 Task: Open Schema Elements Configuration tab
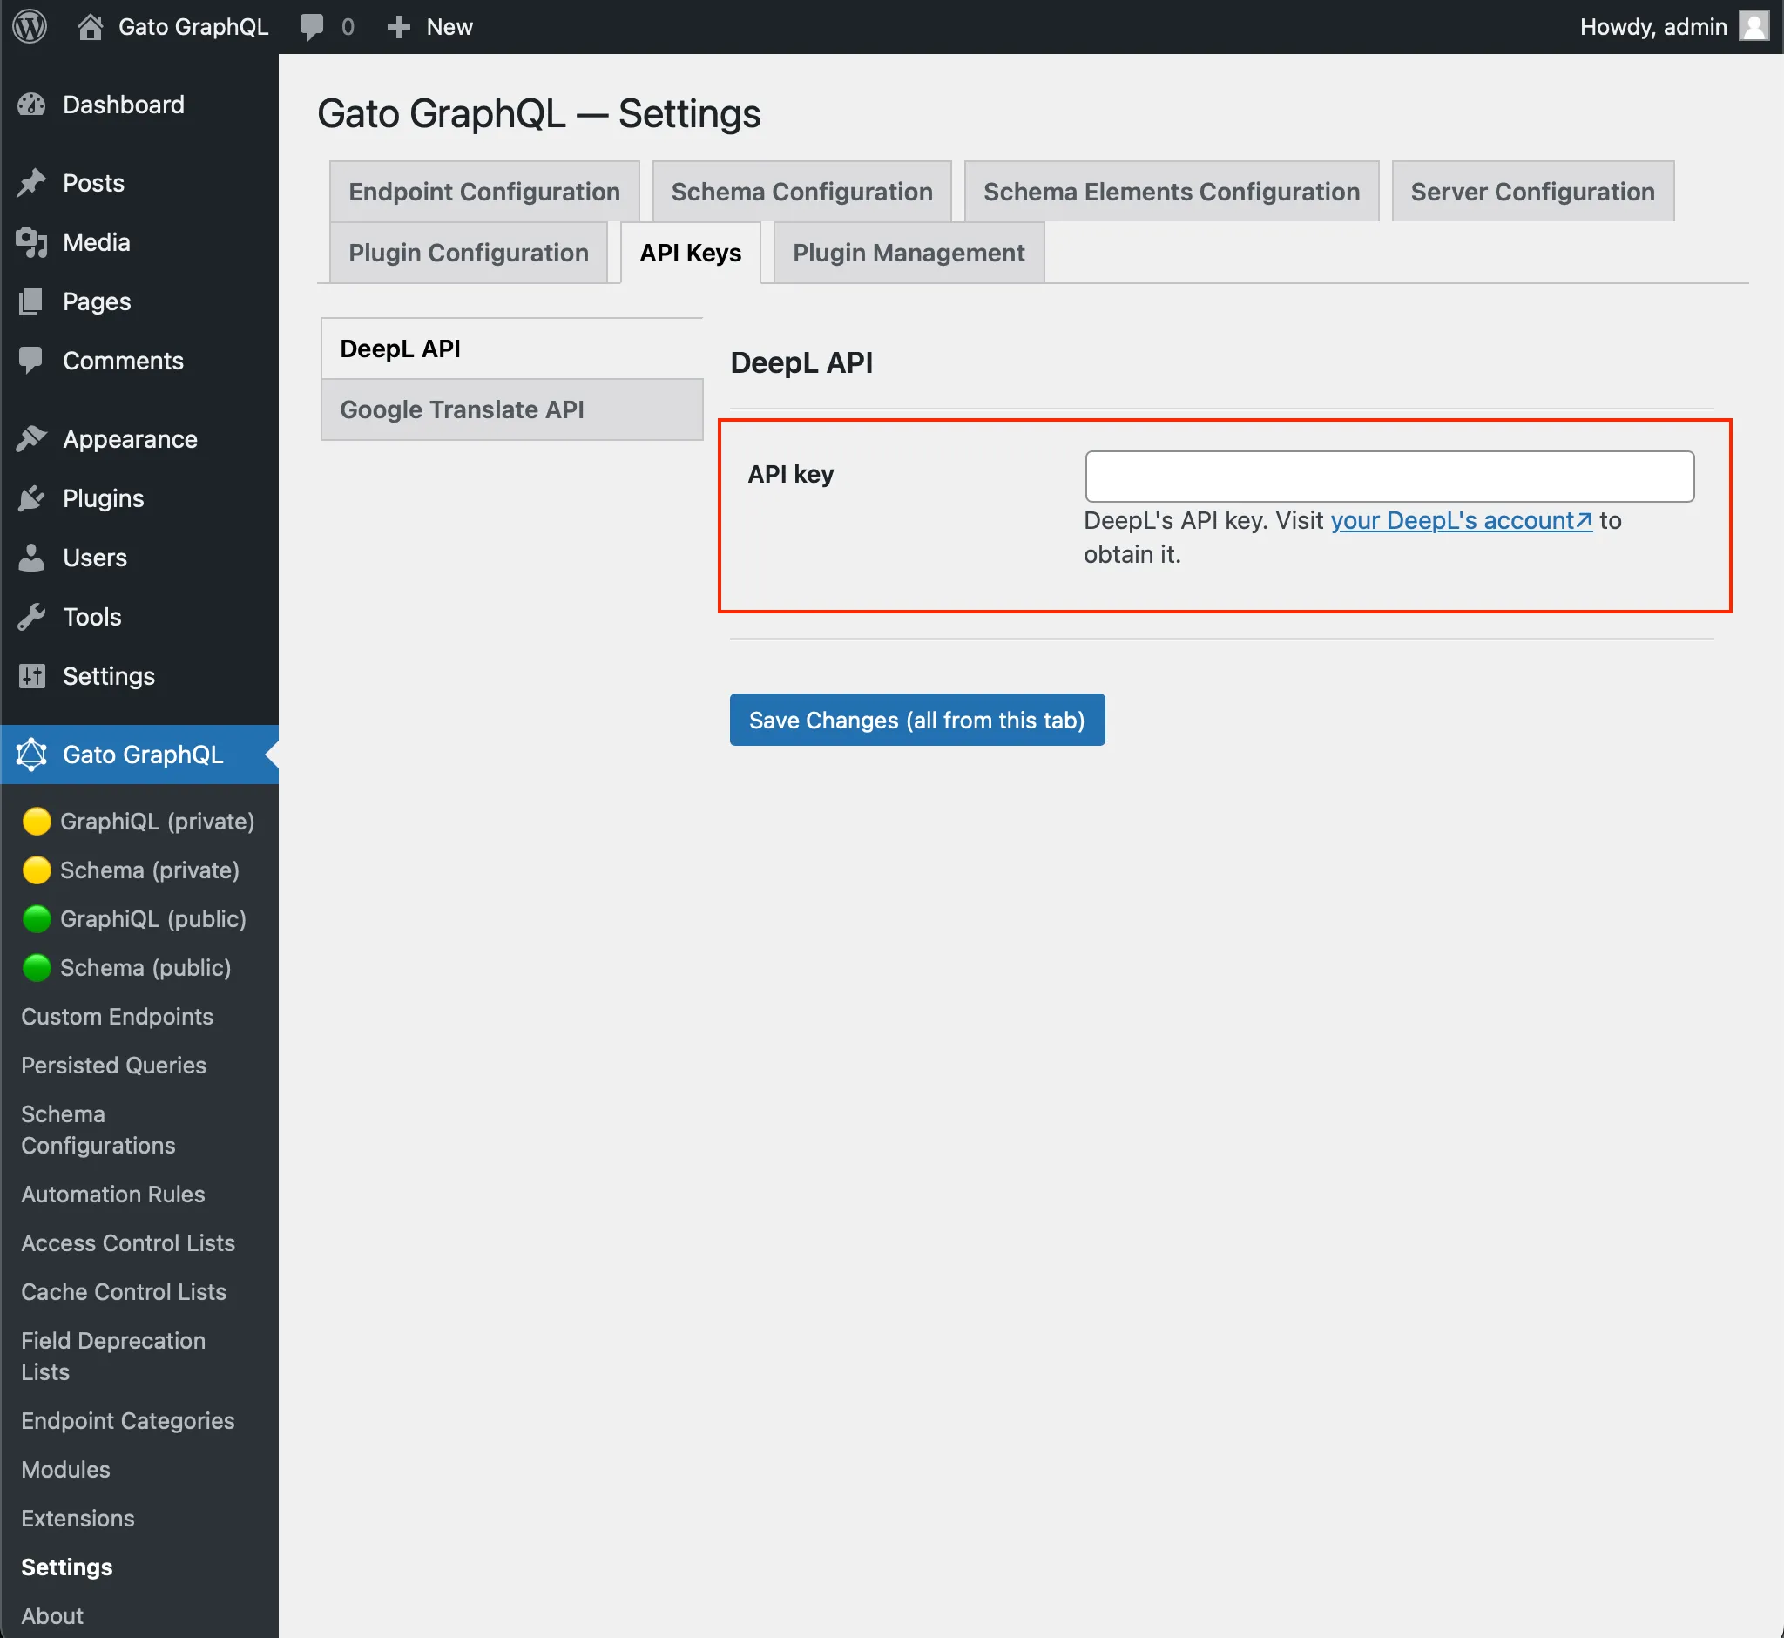click(1171, 192)
